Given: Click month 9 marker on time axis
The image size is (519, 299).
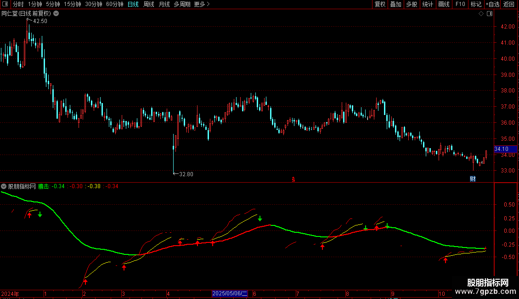Looking at the screenshot, I should [393, 293].
